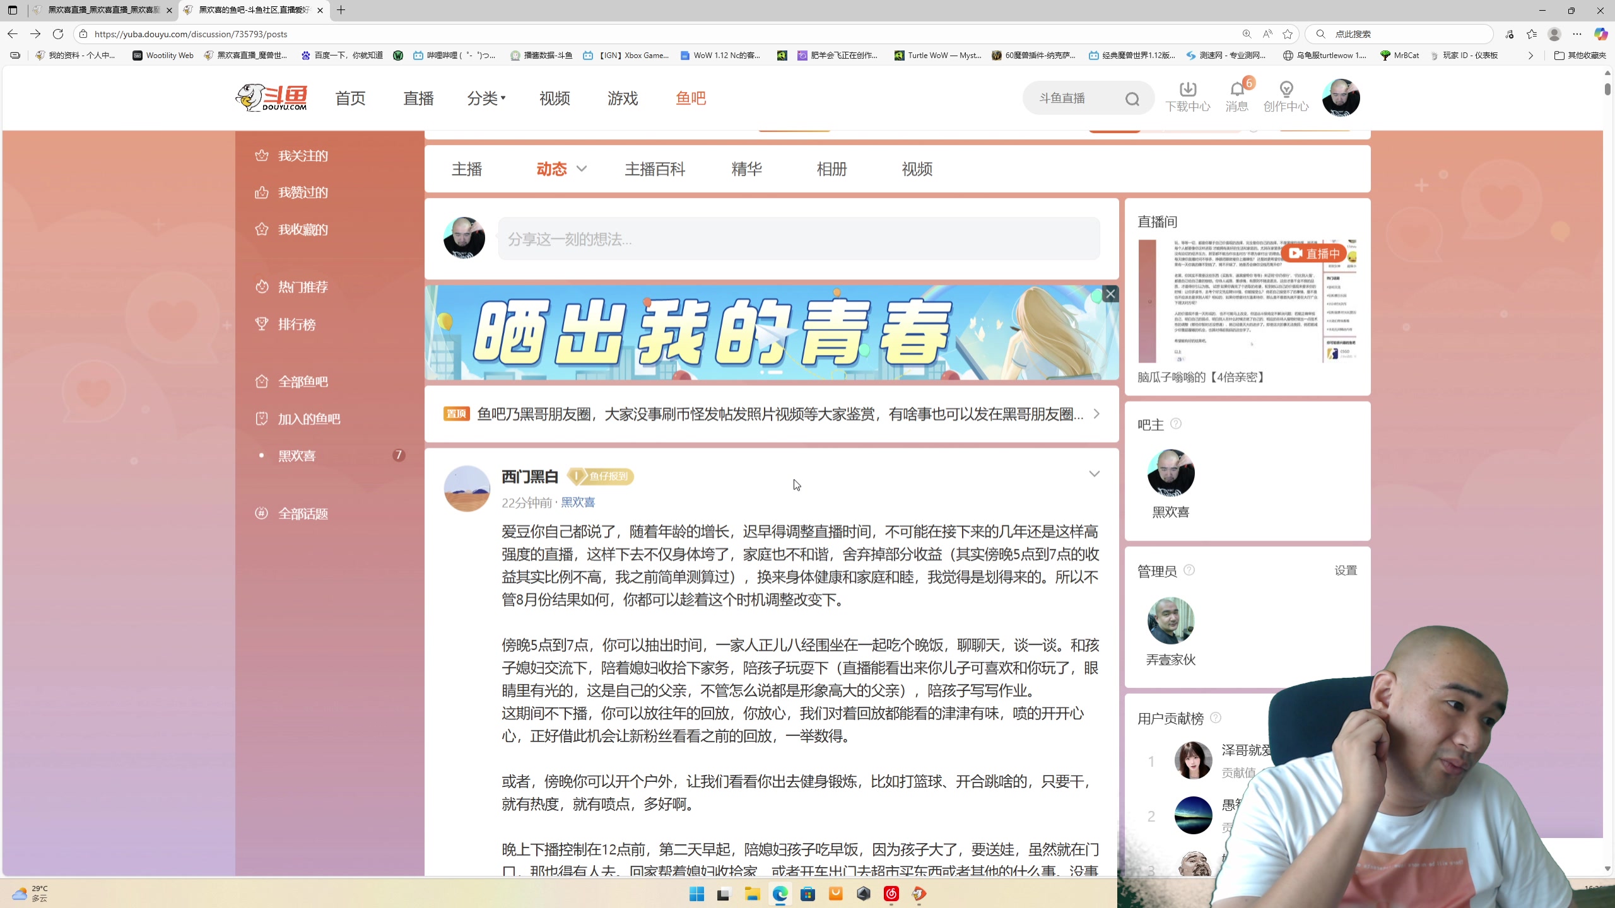Click the help icon next to 管理员
Screen dimensions: 1615x908
click(1189, 570)
